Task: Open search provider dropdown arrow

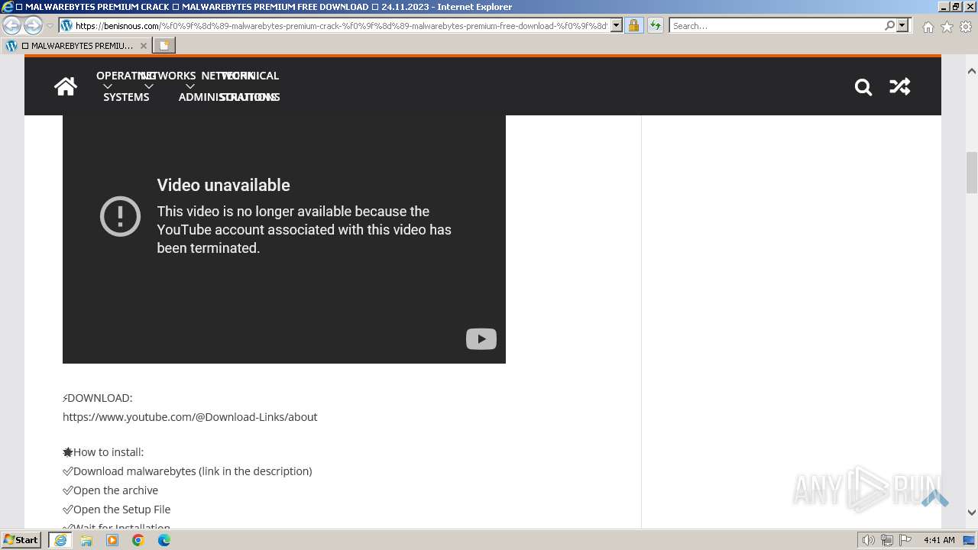Action: [x=902, y=26]
